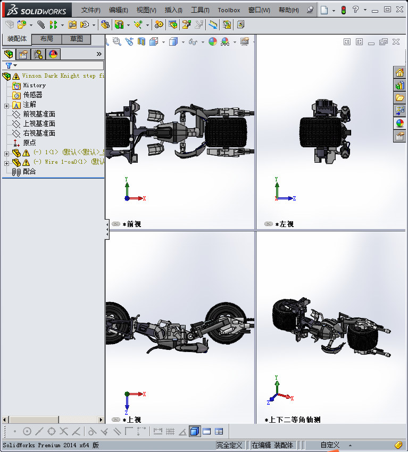Viewport: 408px width, 452px height.
Task: Click the New Motion Study gear icon
Action: coord(159,25)
